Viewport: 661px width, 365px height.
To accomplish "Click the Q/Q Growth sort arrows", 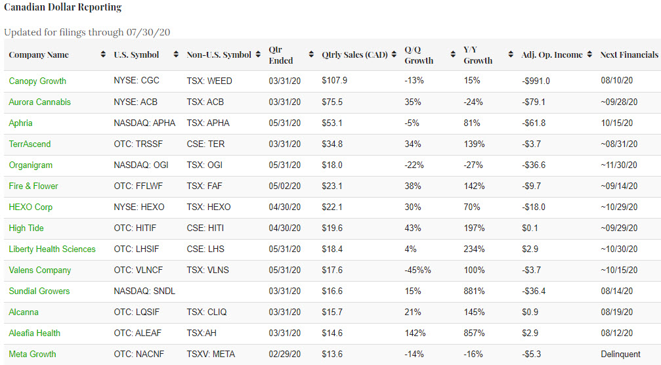I will pyautogui.click(x=453, y=55).
